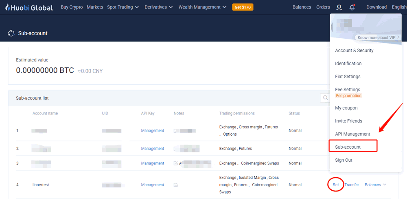Open API Management from the menu
This screenshot has height=200, width=407.
point(352,134)
